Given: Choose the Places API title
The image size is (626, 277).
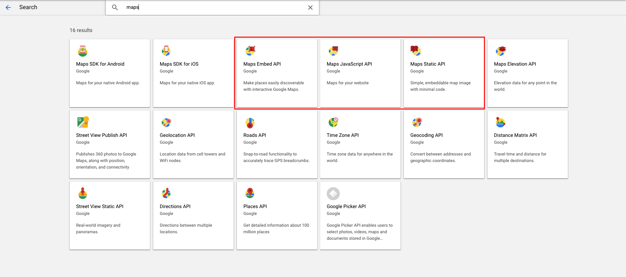Looking at the screenshot, I should (x=255, y=206).
